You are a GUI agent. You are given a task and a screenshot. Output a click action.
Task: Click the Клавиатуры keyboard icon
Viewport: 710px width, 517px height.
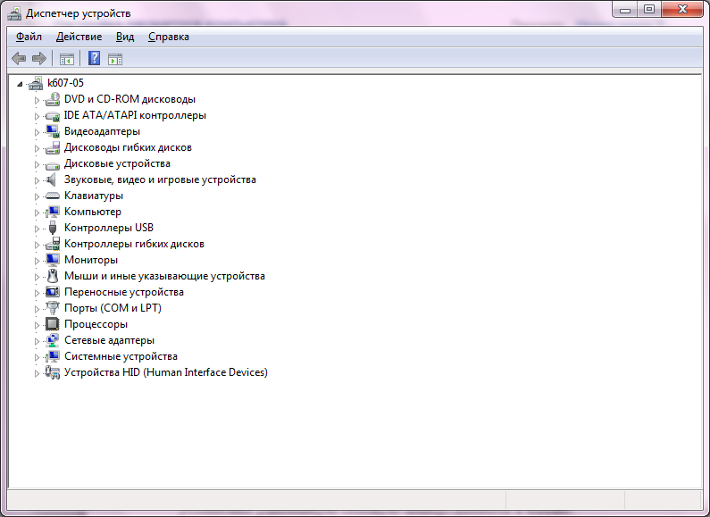click(53, 196)
